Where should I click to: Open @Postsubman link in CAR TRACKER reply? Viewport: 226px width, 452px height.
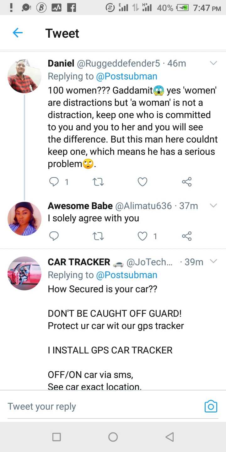pyautogui.click(x=126, y=275)
